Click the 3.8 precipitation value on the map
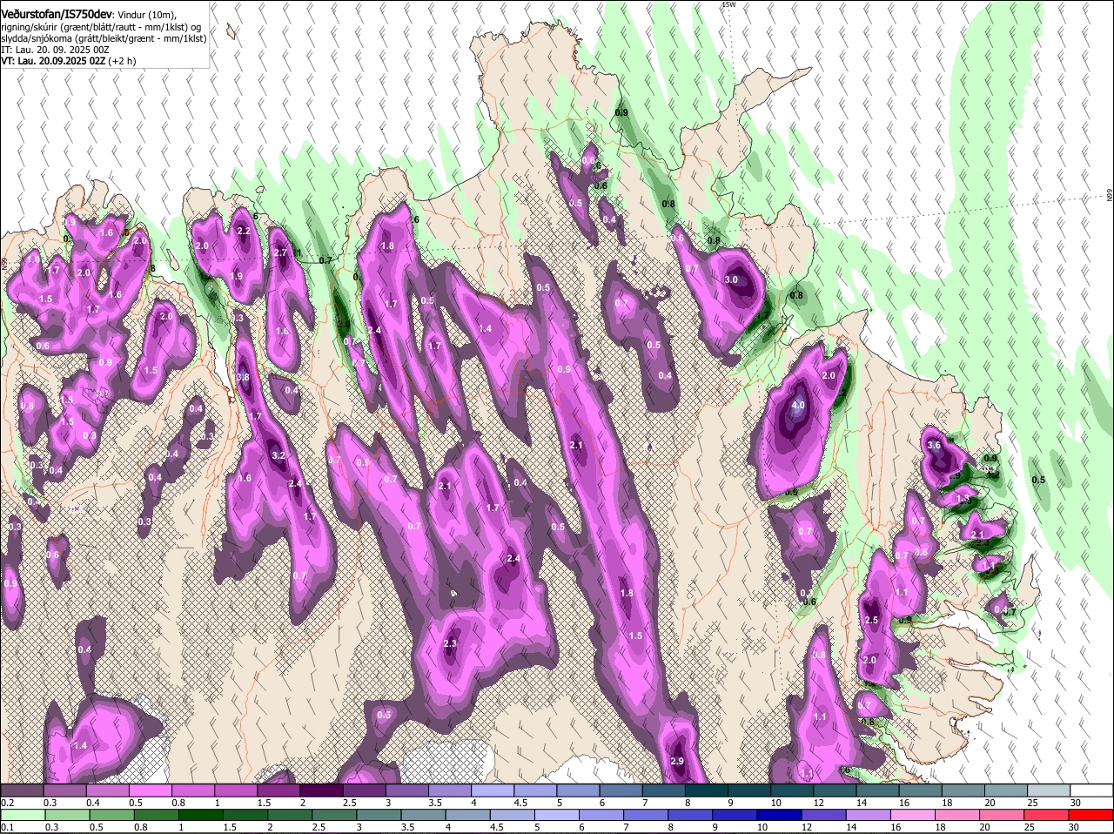 tap(243, 377)
